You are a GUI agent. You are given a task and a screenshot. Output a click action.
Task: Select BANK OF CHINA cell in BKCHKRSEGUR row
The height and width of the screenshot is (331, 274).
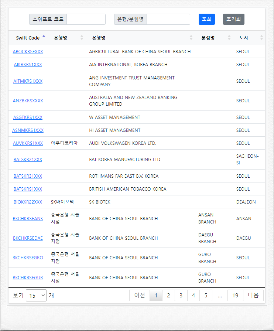tap(123, 277)
